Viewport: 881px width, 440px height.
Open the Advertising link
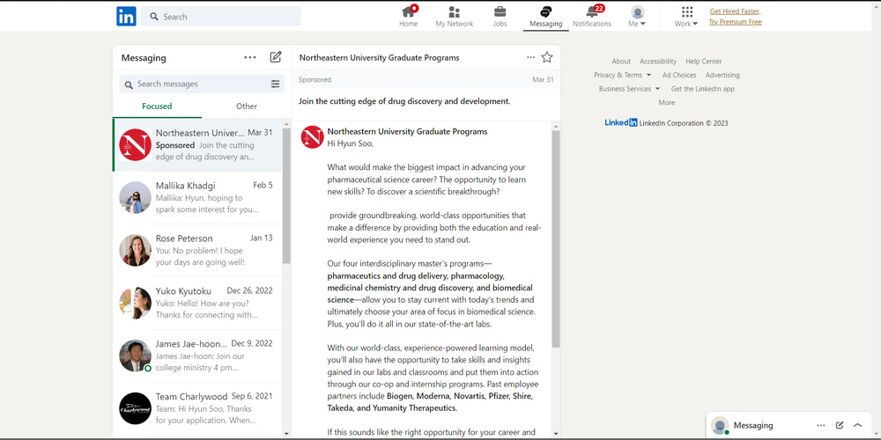(722, 75)
